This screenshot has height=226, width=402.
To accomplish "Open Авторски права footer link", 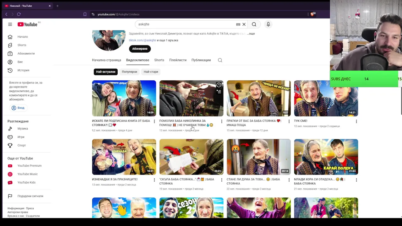I will (x=18, y=212).
